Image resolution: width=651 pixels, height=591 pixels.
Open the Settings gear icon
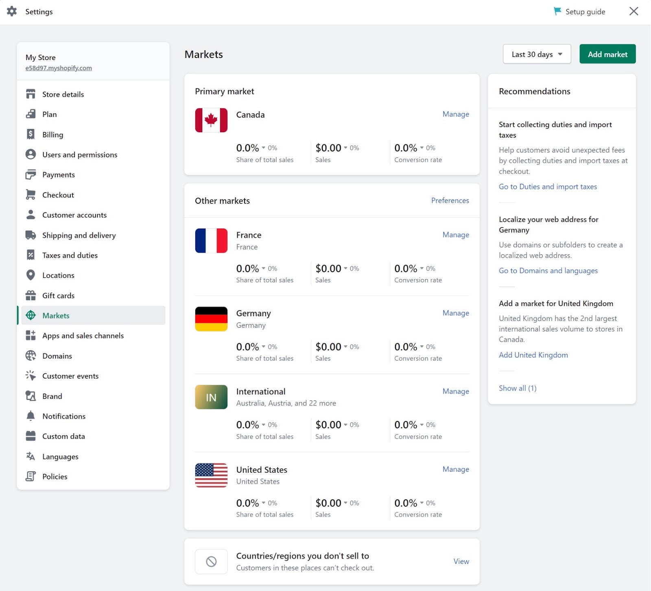(x=12, y=11)
